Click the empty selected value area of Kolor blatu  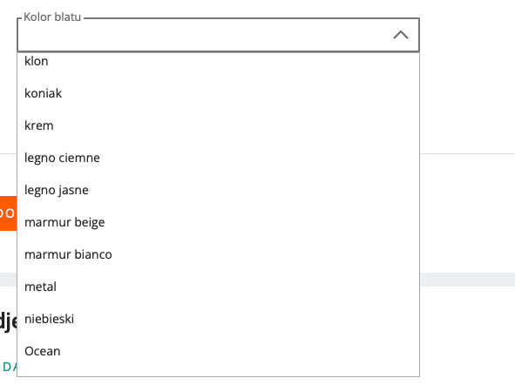pos(204,35)
